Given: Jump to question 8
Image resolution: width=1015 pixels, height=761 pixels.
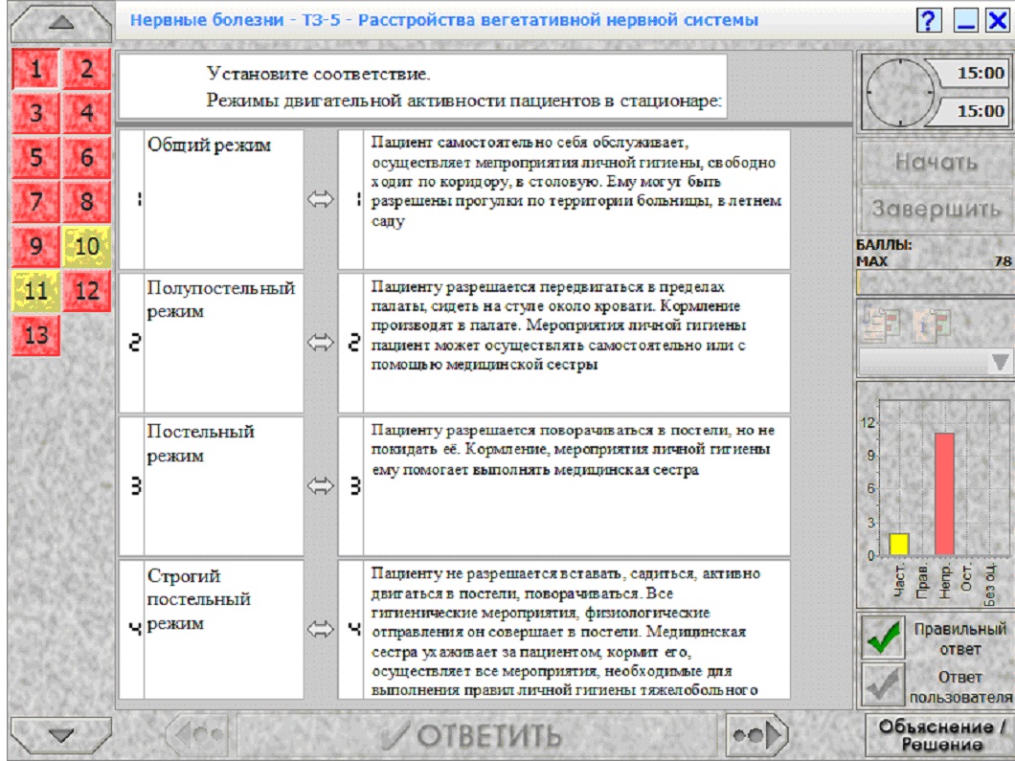Looking at the screenshot, I should (x=87, y=202).
